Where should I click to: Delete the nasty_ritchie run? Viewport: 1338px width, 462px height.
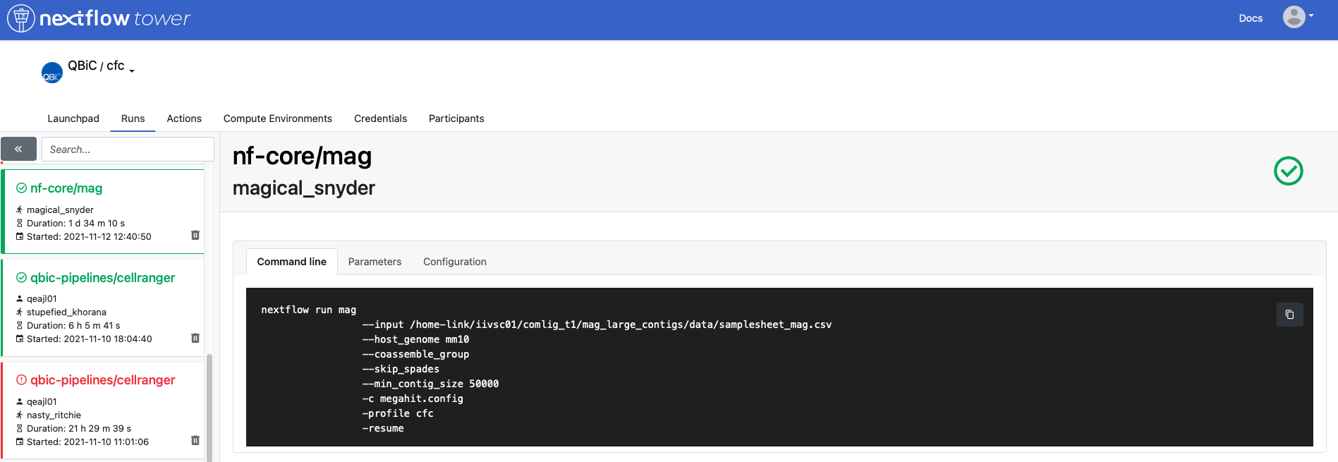[x=195, y=440]
